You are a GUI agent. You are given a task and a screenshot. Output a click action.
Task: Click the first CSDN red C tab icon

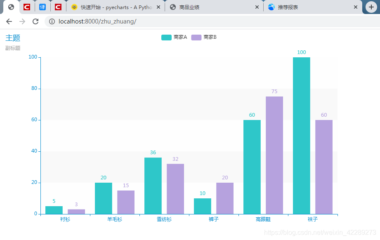(27, 7)
